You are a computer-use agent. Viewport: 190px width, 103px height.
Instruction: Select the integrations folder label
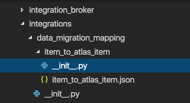click(x=50, y=24)
